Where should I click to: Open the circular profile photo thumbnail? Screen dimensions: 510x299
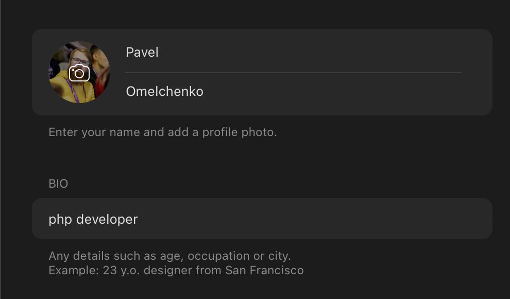pos(79,72)
